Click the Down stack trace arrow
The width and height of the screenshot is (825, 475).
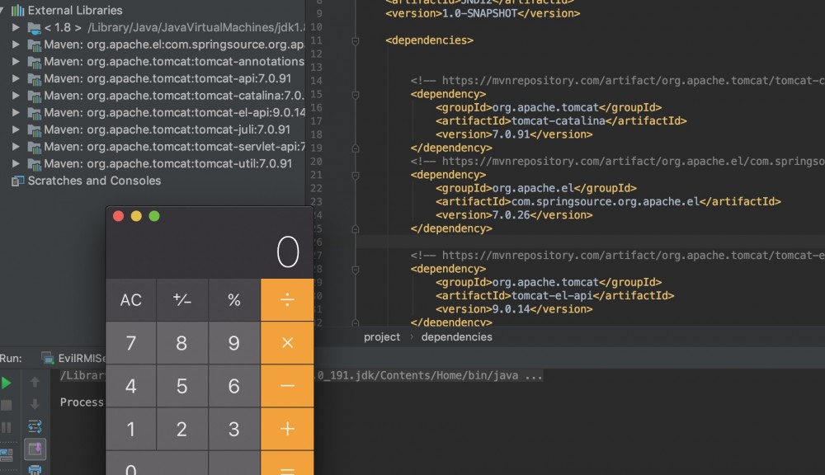(x=35, y=404)
